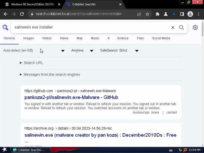Open the salinewin.exe archive.org result title

coord(100,135)
